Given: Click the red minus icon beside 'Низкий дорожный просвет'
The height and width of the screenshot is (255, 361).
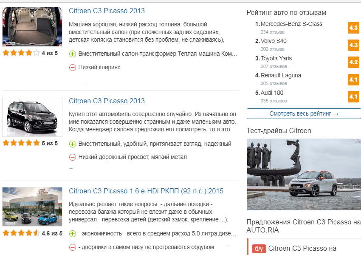Looking at the screenshot, I should coord(73,157).
